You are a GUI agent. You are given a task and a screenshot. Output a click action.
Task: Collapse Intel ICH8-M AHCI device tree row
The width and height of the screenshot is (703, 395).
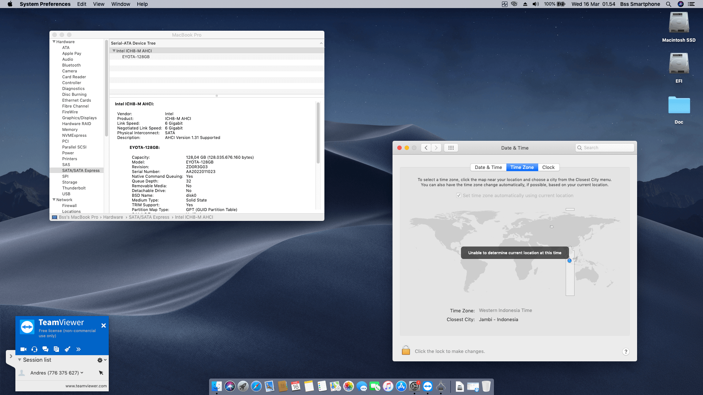(114, 51)
